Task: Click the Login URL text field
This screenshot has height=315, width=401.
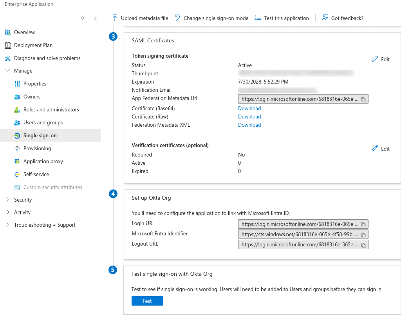Action: 303,224
